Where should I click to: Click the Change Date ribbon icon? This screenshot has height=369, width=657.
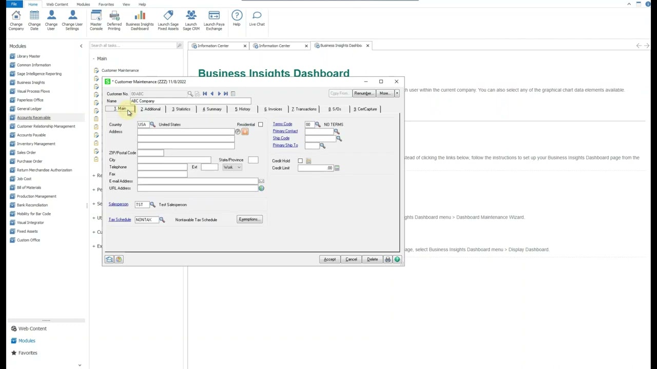(34, 20)
